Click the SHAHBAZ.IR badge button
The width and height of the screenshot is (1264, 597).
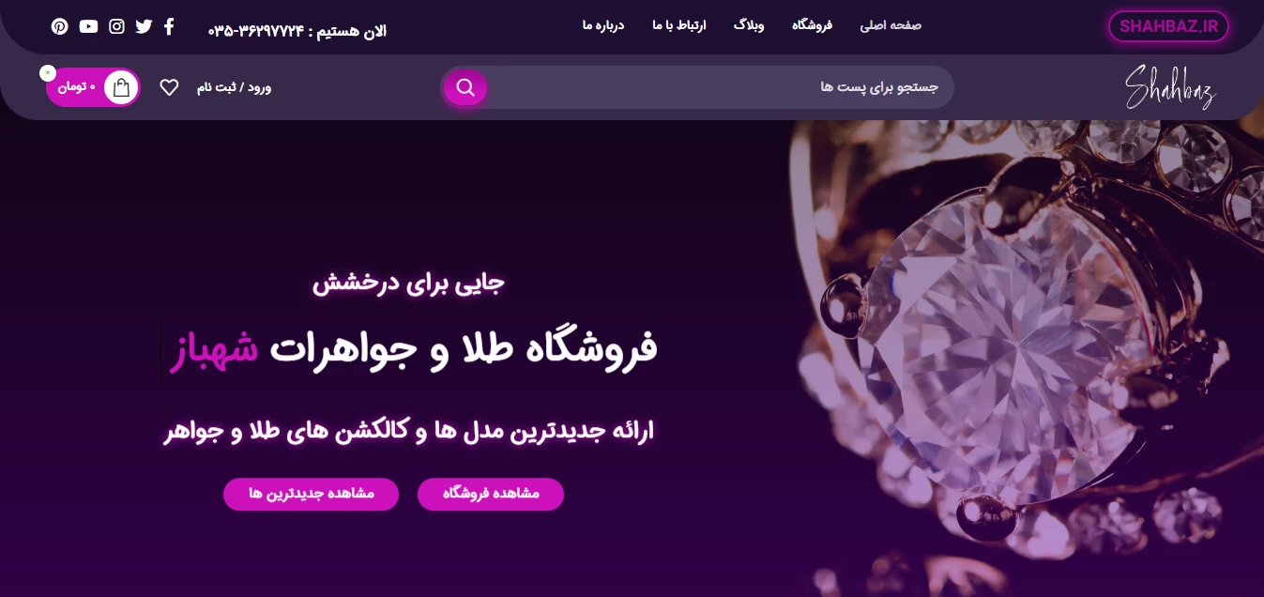click(x=1168, y=26)
